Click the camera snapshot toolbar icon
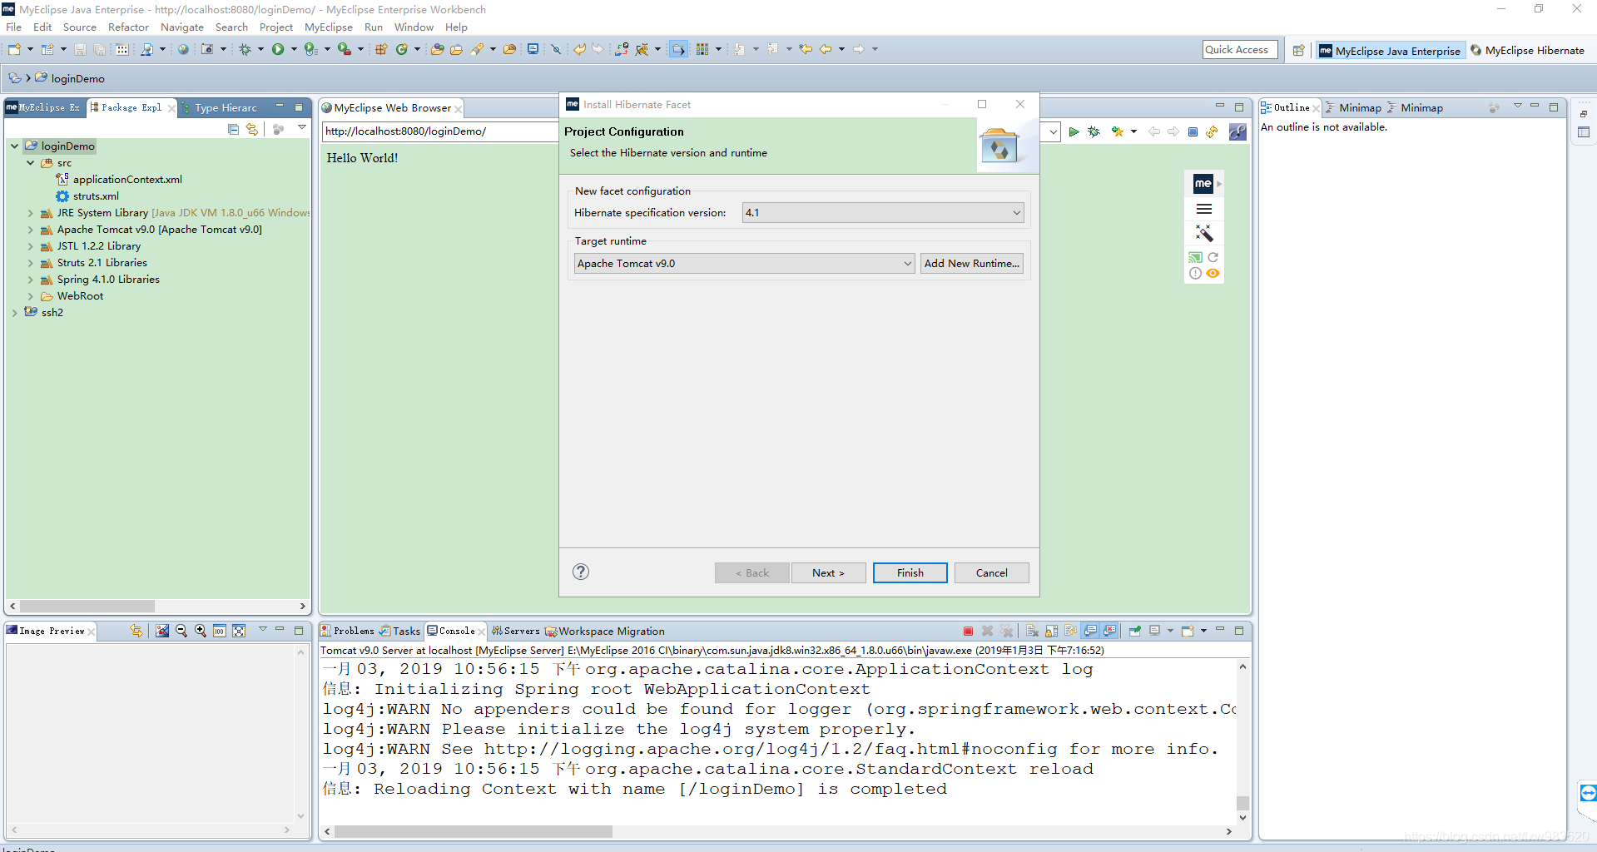The height and width of the screenshot is (852, 1597). tap(207, 49)
